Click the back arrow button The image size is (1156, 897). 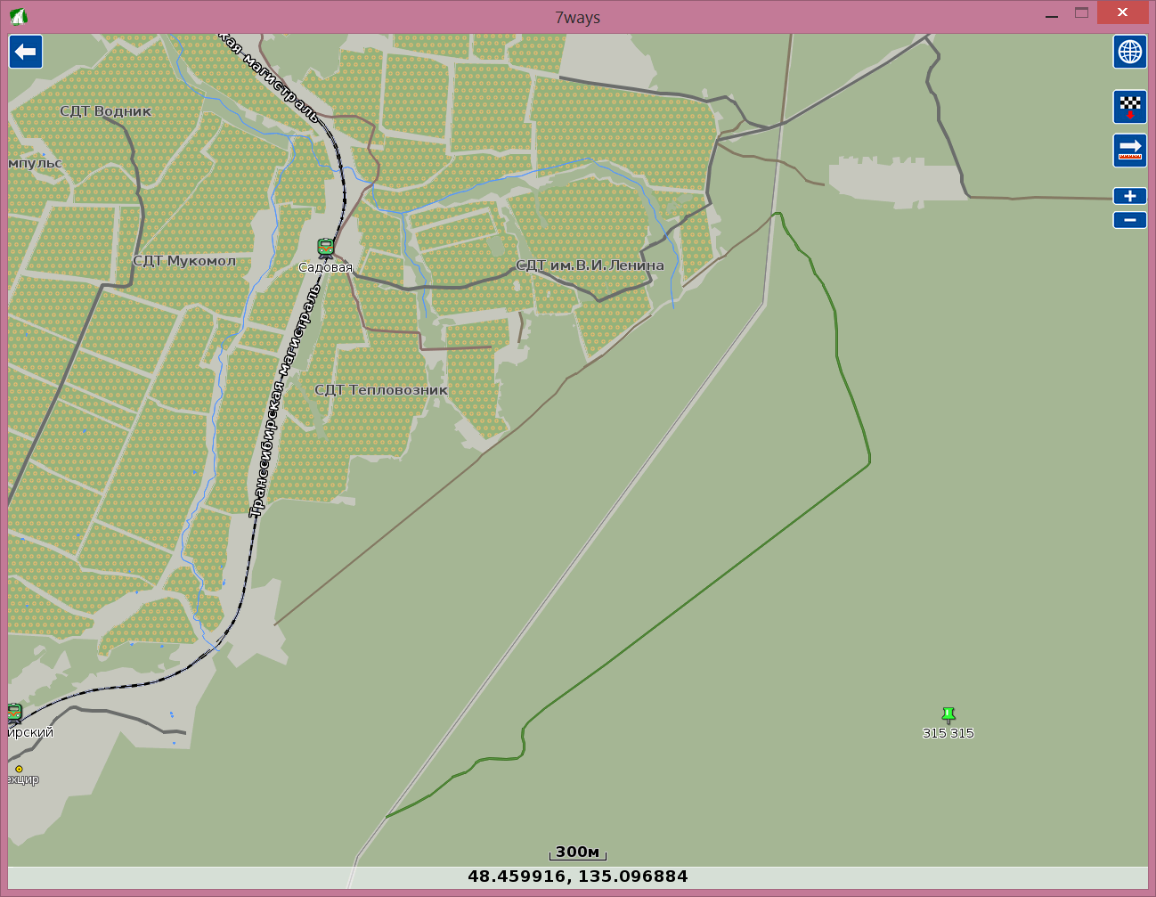(26, 52)
